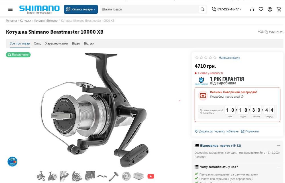Open the hamburger menu icon
The height and width of the screenshot is (183, 285).
(x=10, y=9)
